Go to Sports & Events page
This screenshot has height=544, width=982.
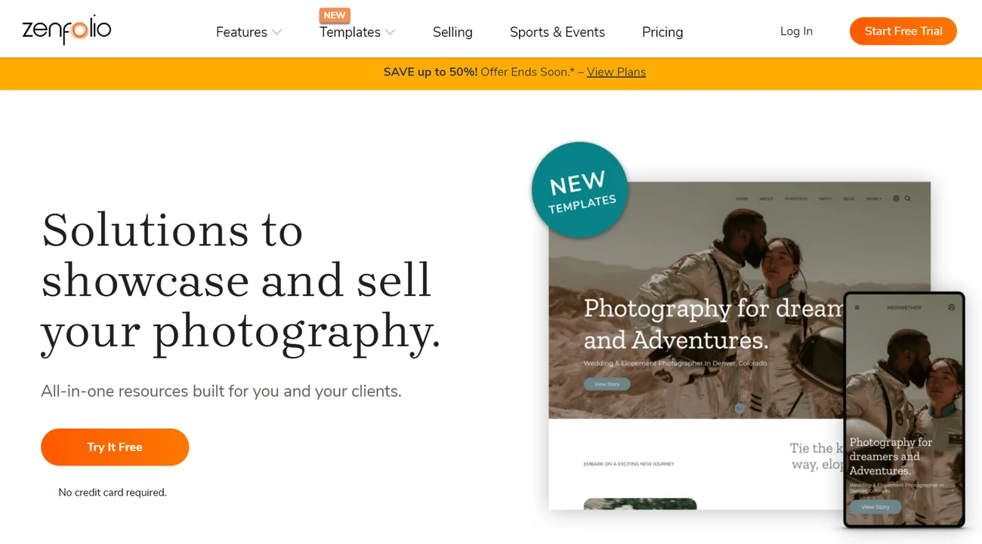click(557, 32)
